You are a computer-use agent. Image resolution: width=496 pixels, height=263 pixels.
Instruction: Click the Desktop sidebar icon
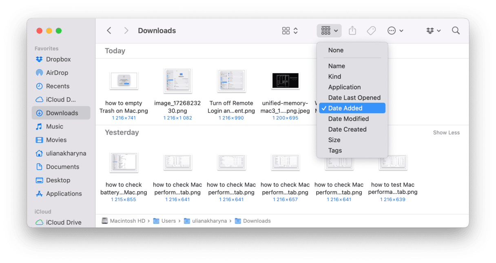pos(39,180)
